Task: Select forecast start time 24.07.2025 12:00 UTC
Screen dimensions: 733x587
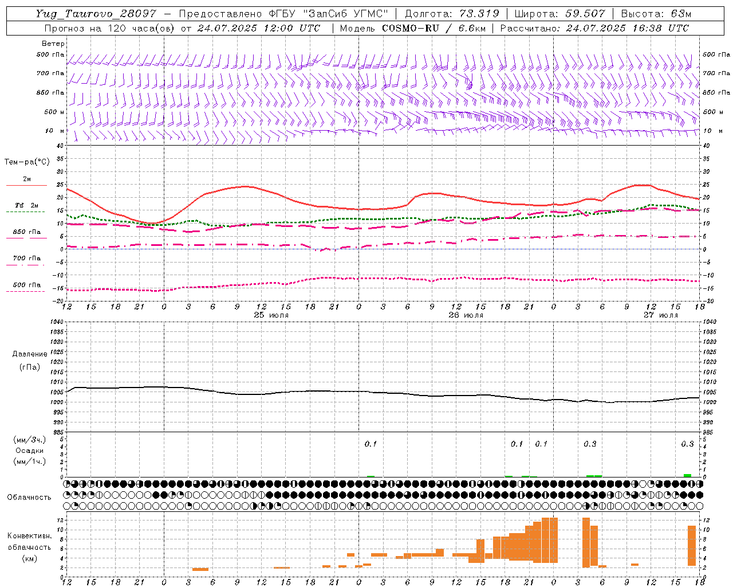Action: (259, 28)
